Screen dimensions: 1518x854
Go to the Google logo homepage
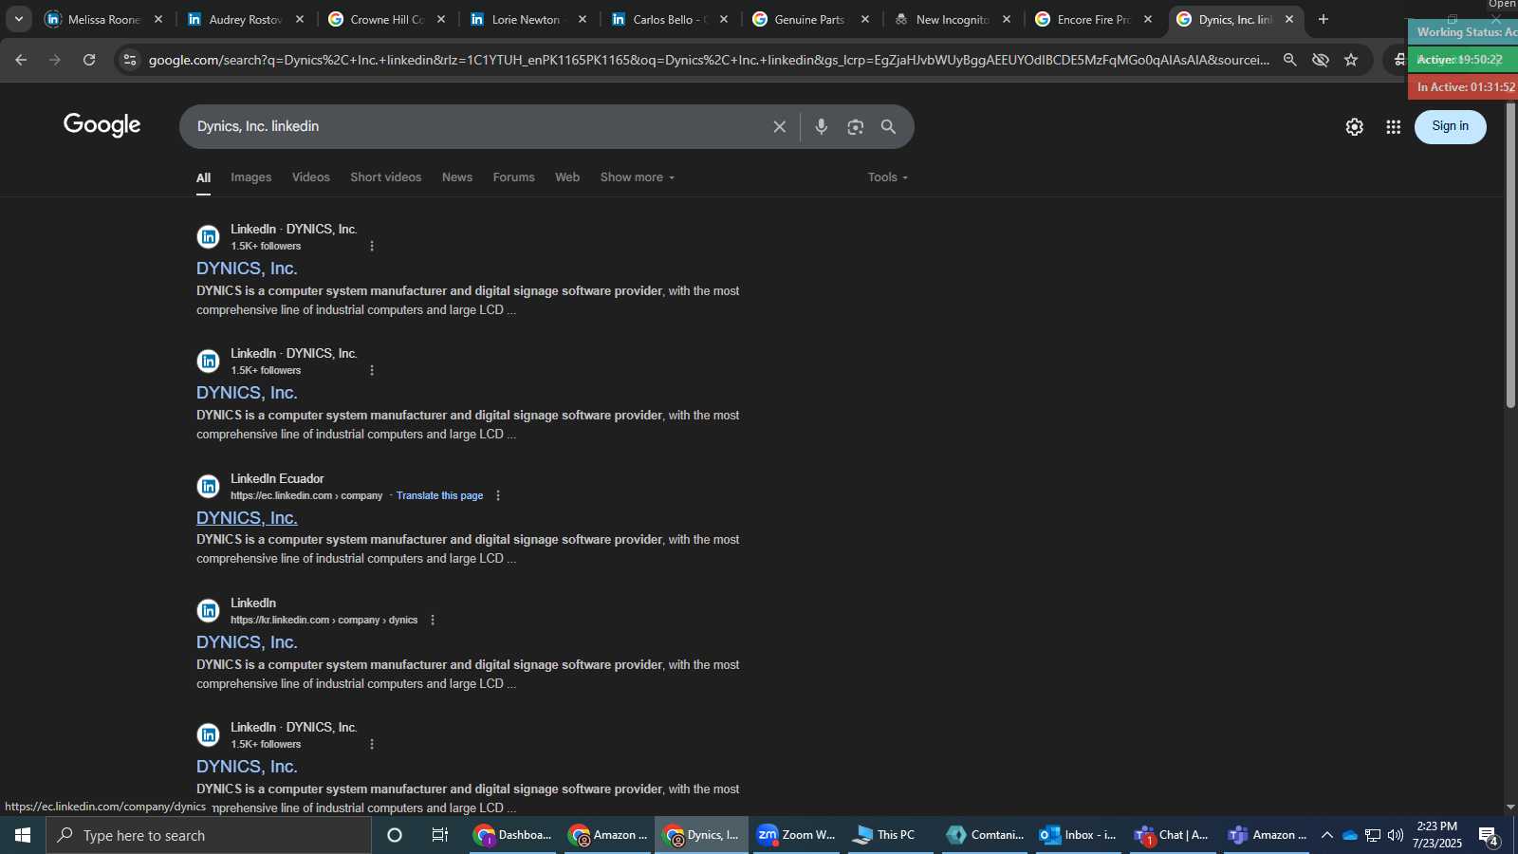(102, 125)
